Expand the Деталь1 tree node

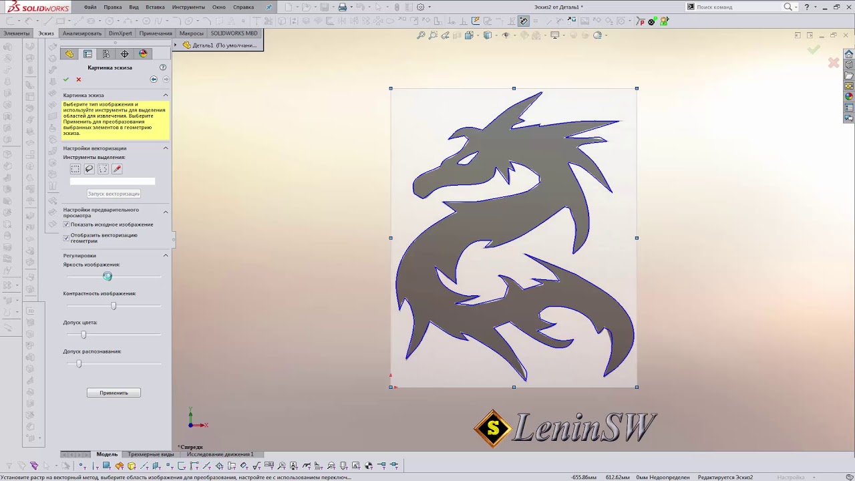click(176, 45)
